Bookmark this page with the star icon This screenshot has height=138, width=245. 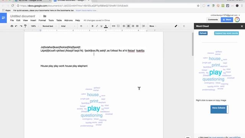pos(198,6)
